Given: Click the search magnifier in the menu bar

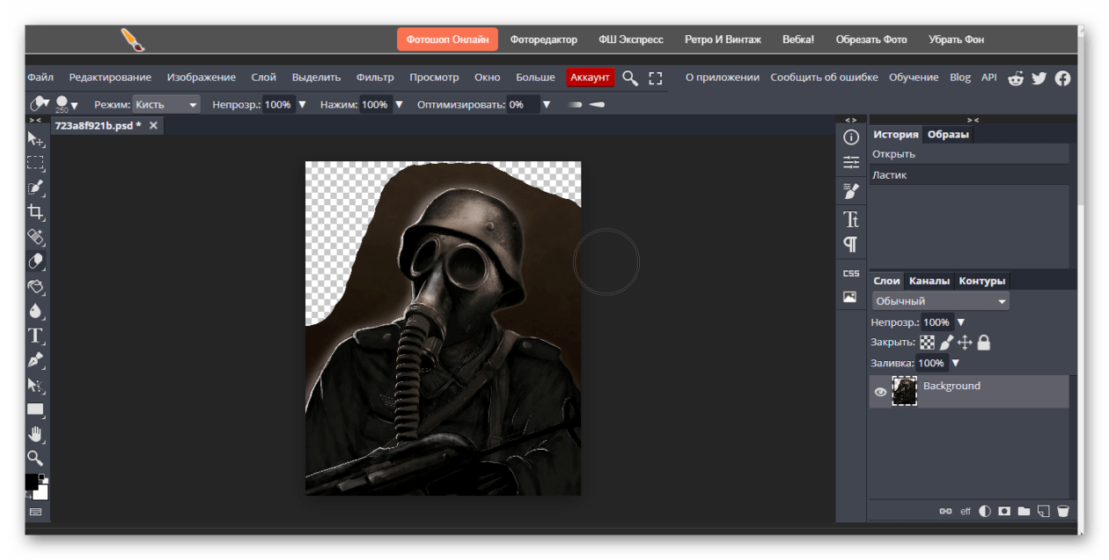Looking at the screenshot, I should pyautogui.click(x=630, y=77).
